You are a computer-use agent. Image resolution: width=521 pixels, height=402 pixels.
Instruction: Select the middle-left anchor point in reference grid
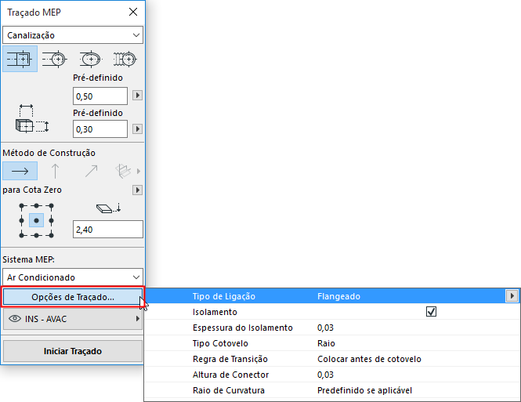(x=22, y=221)
